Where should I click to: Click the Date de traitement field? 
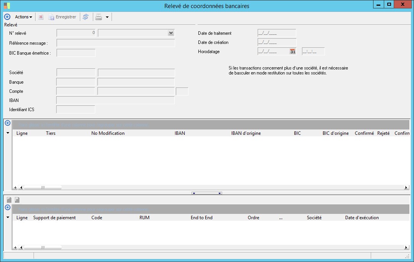click(x=277, y=33)
